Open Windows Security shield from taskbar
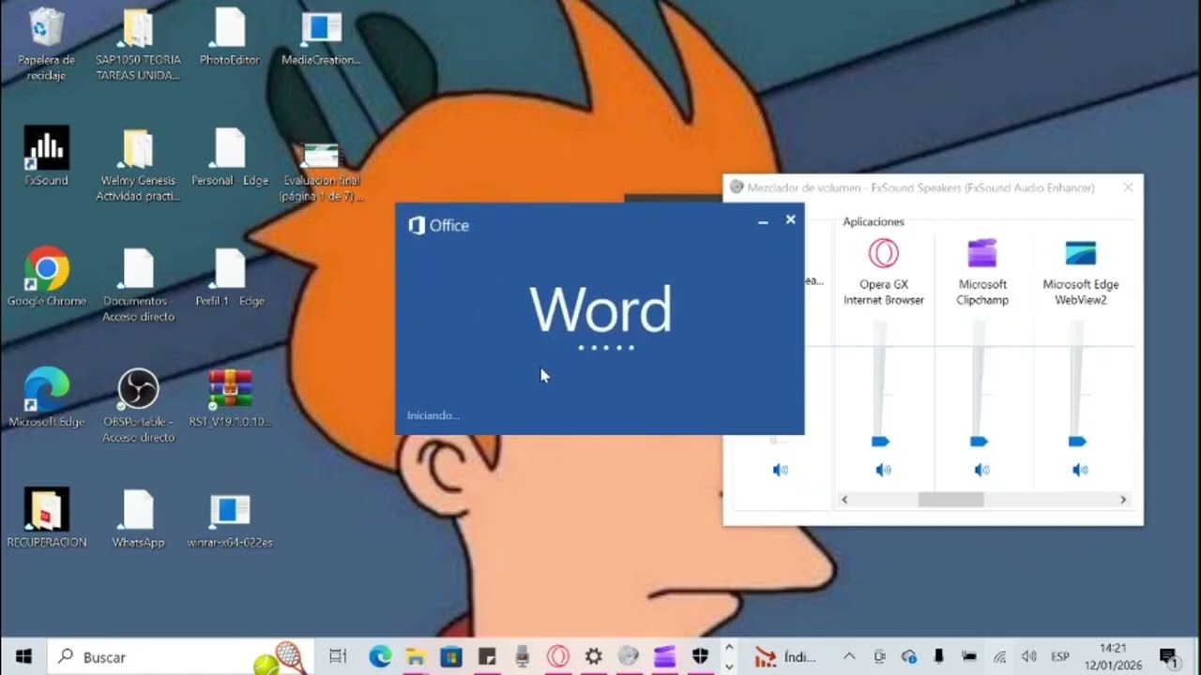Image resolution: width=1201 pixels, height=675 pixels. (x=700, y=657)
